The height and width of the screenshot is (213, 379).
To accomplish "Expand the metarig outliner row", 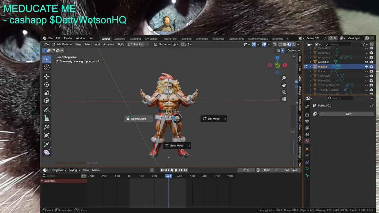I will coord(310,67).
